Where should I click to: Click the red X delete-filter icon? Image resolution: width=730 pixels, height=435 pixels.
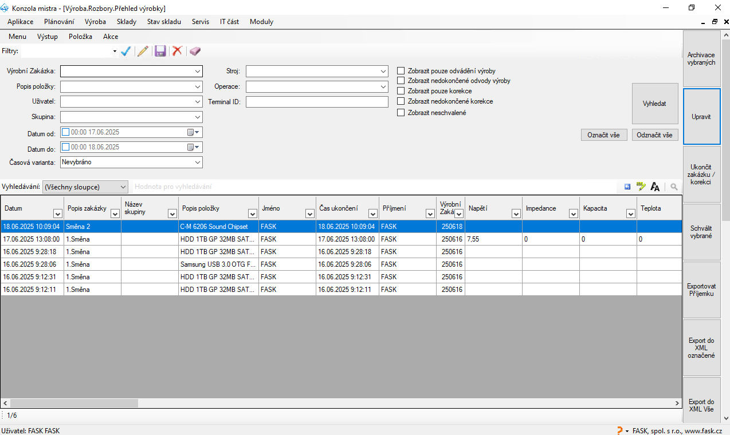coord(178,51)
